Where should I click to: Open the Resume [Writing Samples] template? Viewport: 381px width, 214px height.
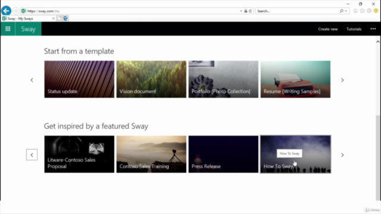[x=295, y=79]
